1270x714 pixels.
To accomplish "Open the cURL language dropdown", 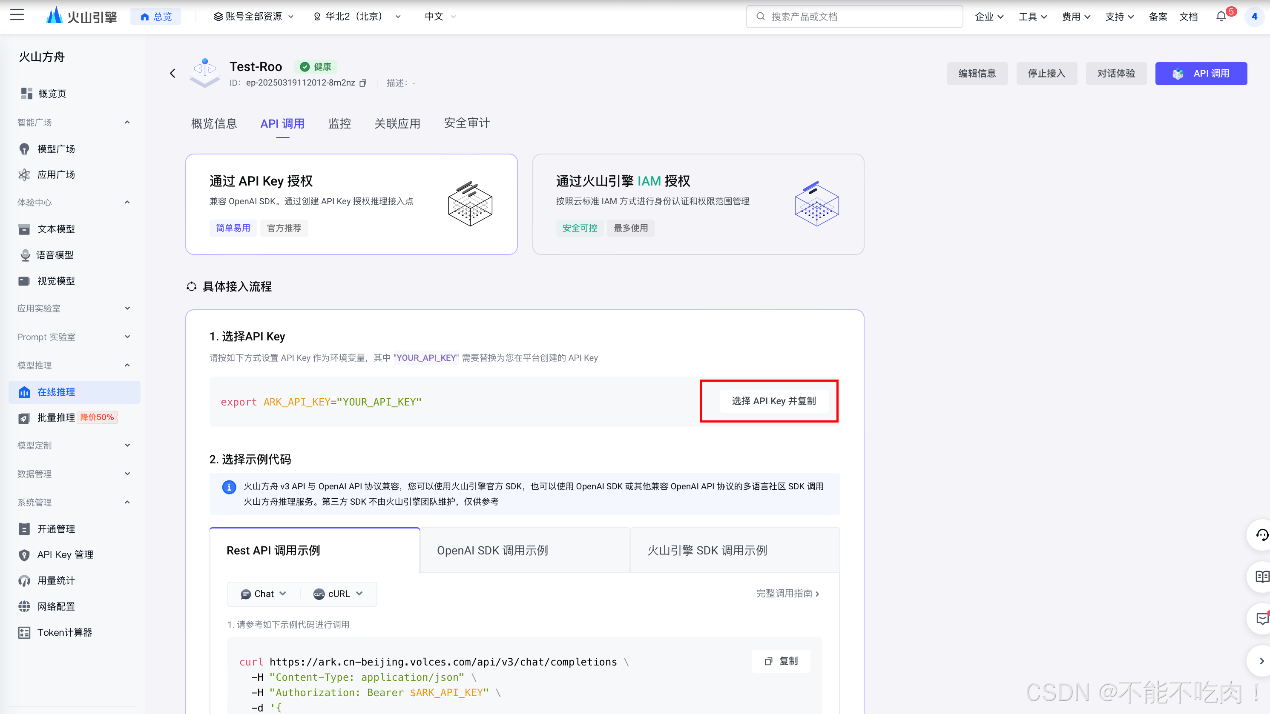I will point(338,594).
